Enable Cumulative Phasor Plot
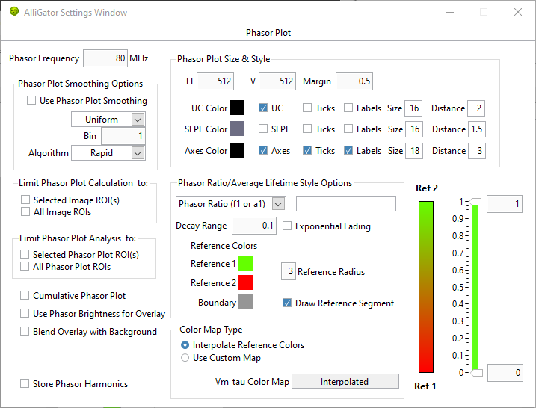The height and width of the screenshot is (408, 536). 25,295
